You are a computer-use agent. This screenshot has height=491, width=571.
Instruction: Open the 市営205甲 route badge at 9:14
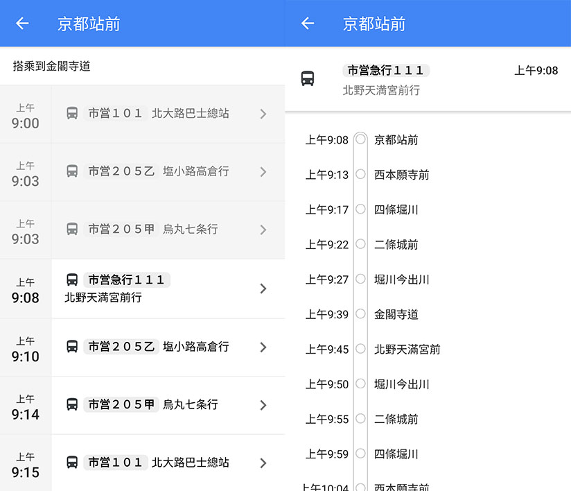pyautogui.click(x=121, y=404)
